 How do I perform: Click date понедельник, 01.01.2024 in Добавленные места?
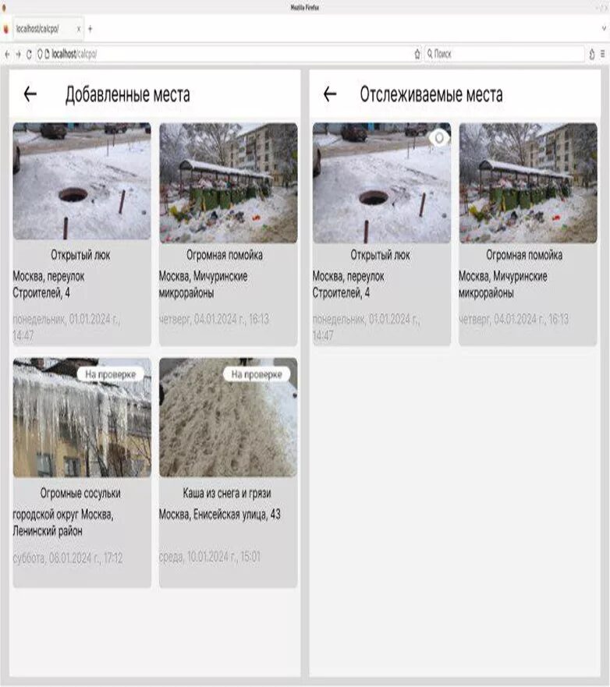click(x=66, y=328)
